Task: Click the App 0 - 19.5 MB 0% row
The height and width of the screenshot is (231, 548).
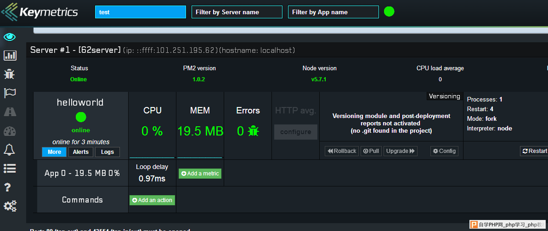Action: [x=83, y=173]
